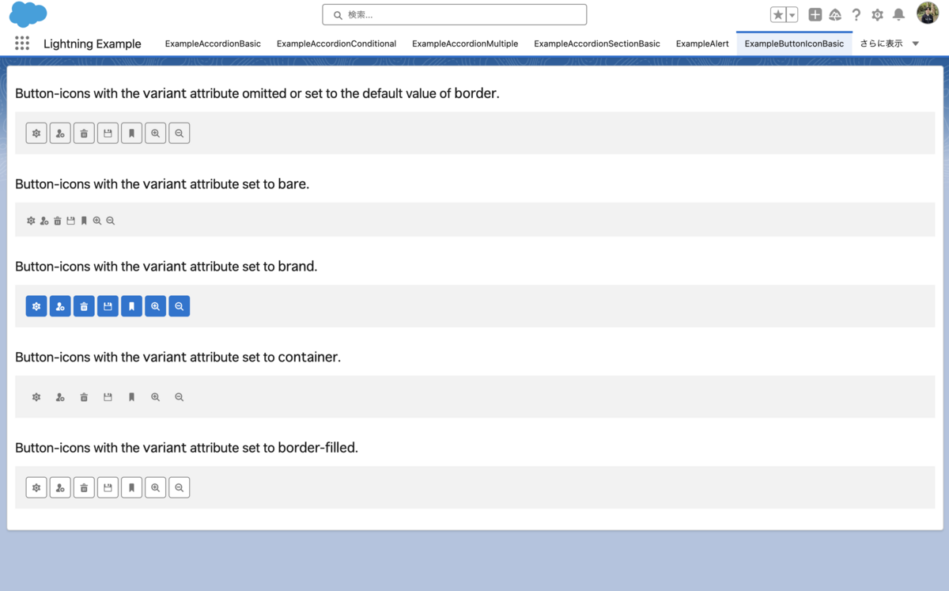Click the user avatar button-icon in the brand row
Viewport: 949px width, 591px height.
(60, 306)
